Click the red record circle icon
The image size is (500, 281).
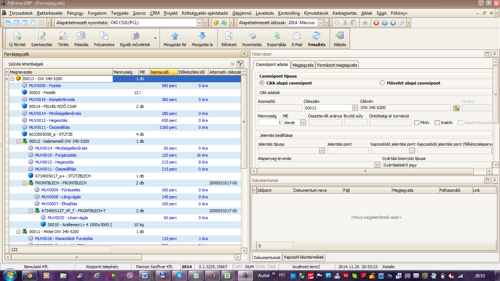pyautogui.click(x=376, y=23)
